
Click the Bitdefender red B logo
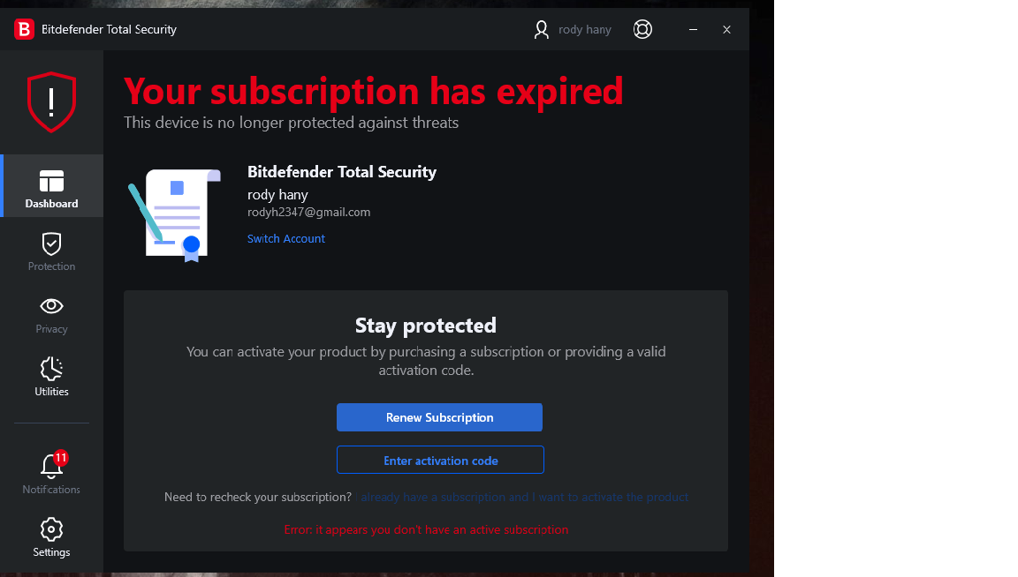click(x=24, y=29)
